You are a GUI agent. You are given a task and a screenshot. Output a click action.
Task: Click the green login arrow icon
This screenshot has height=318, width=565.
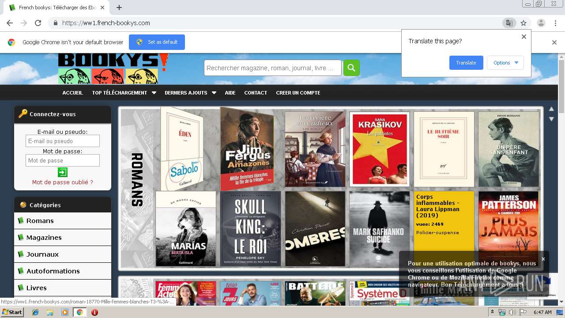pos(63,172)
